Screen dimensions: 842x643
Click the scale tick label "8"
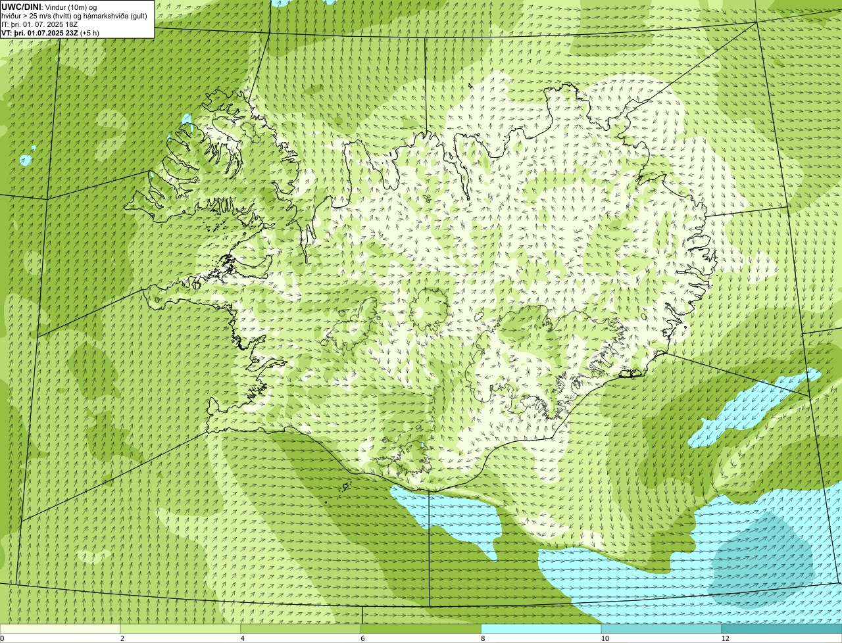coord(482,638)
